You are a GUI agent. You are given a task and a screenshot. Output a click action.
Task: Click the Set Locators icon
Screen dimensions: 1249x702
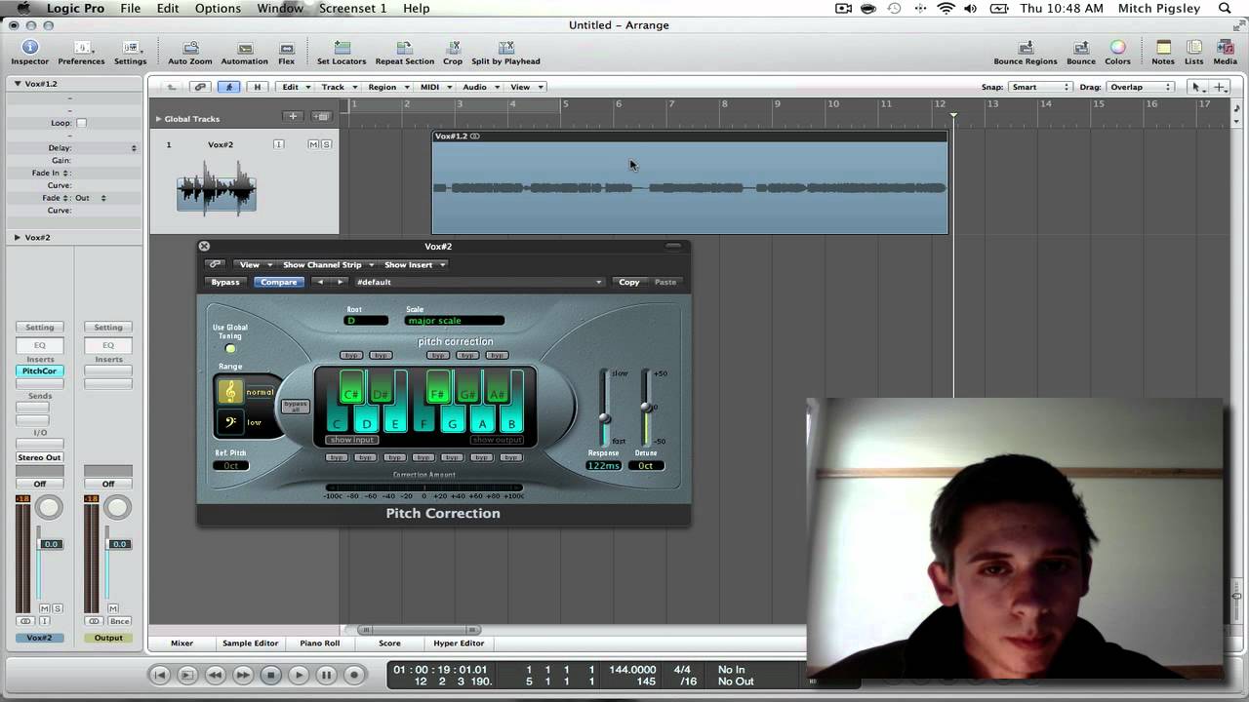click(342, 53)
